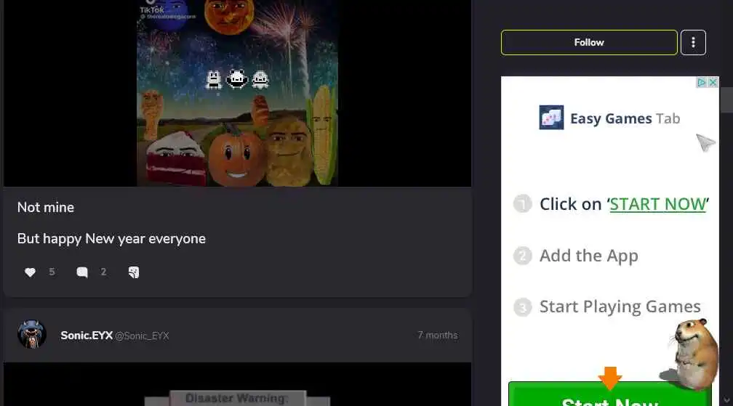Open the Sonic.EYX username link

(x=87, y=336)
